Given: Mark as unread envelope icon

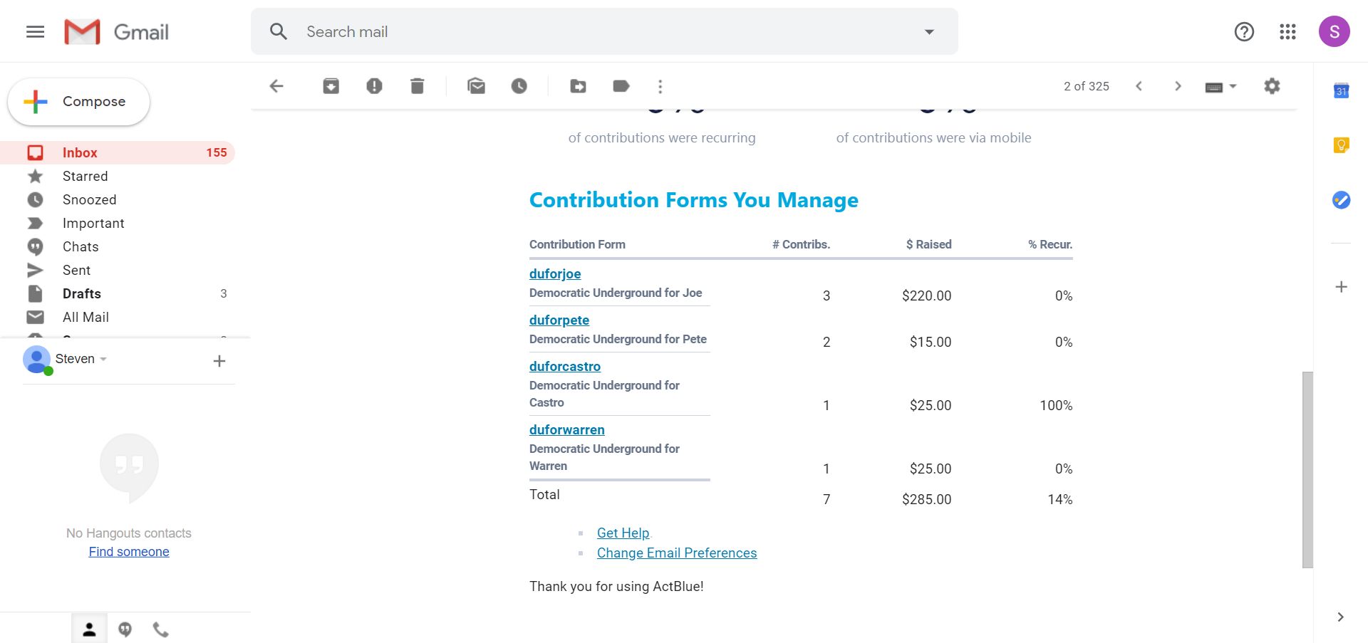Looking at the screenshot, I should point(476,86).
